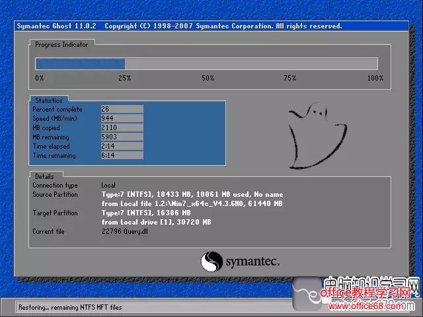Click the MB copied value 2110
The width and height of the screenshot is (423, 317).
122,127
